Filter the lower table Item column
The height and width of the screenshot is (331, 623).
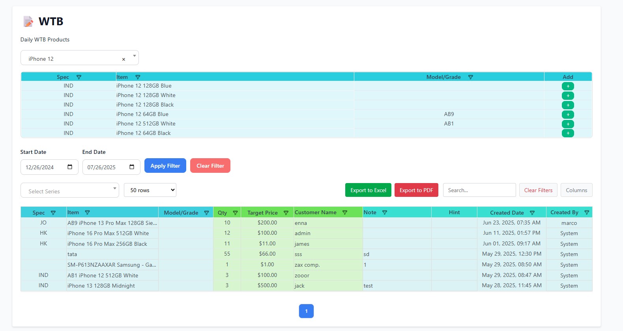point(88,212)
